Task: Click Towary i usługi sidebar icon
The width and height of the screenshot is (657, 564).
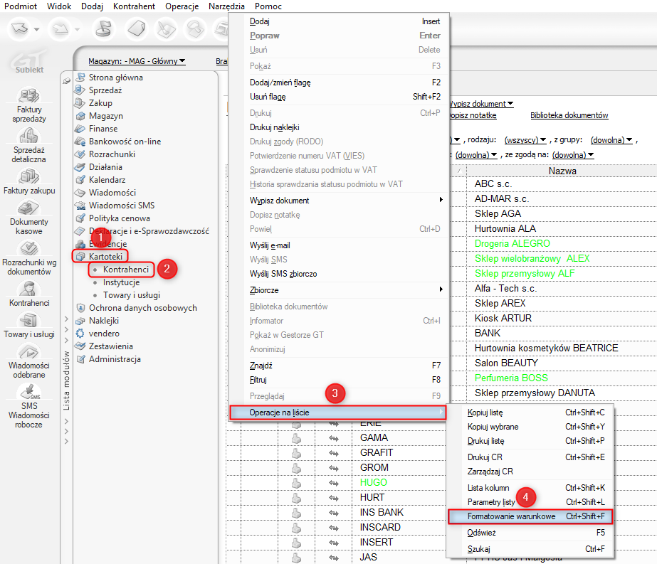Action: [x=29, y=321]
